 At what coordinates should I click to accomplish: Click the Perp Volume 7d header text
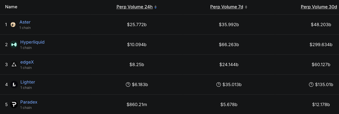(227, 7)
